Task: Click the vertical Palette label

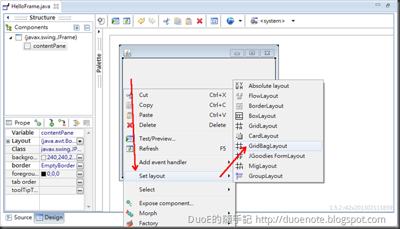Action: 99,63
